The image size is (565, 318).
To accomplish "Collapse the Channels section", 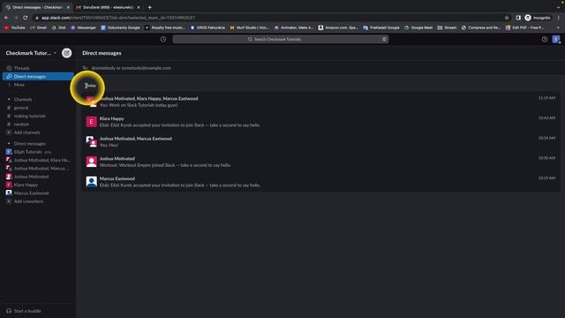I will [x=9, y=100].
